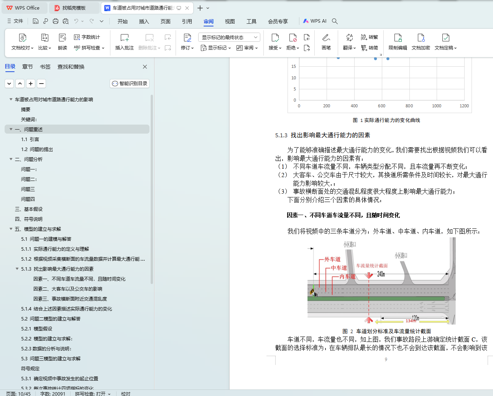Open 文档加密 document encryption

[421, 42]
